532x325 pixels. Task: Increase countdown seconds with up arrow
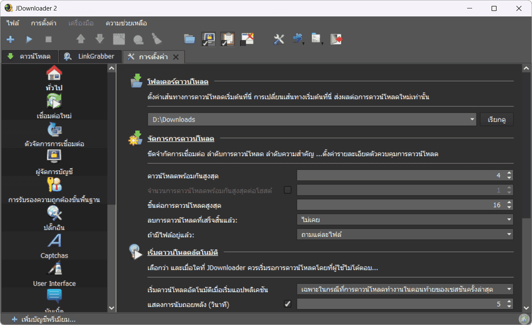509,301
